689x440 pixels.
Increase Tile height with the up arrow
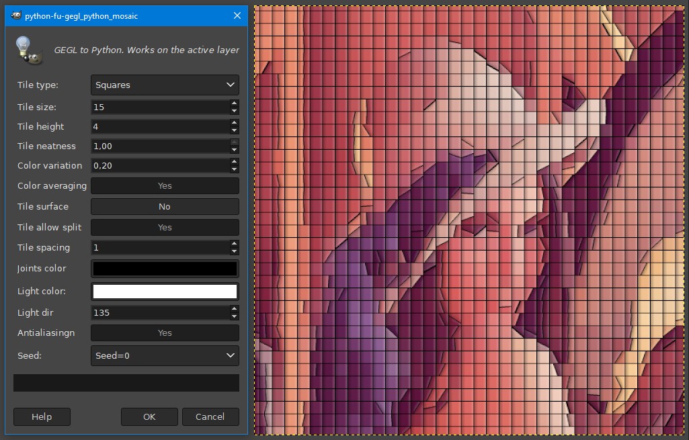[234, 123]
